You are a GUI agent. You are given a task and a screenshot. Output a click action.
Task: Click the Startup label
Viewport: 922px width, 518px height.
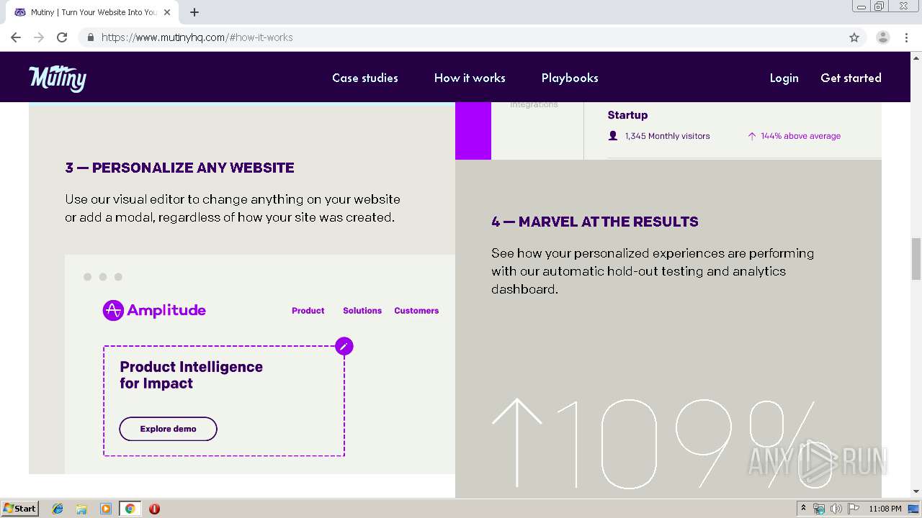click(627, 115)
